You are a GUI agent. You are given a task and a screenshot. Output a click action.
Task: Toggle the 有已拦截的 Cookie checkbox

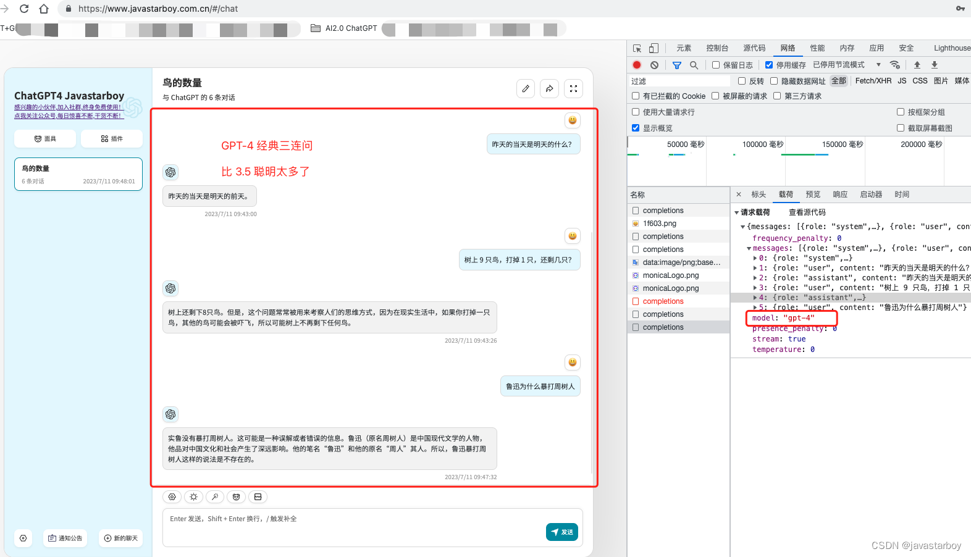click(636, 96)
